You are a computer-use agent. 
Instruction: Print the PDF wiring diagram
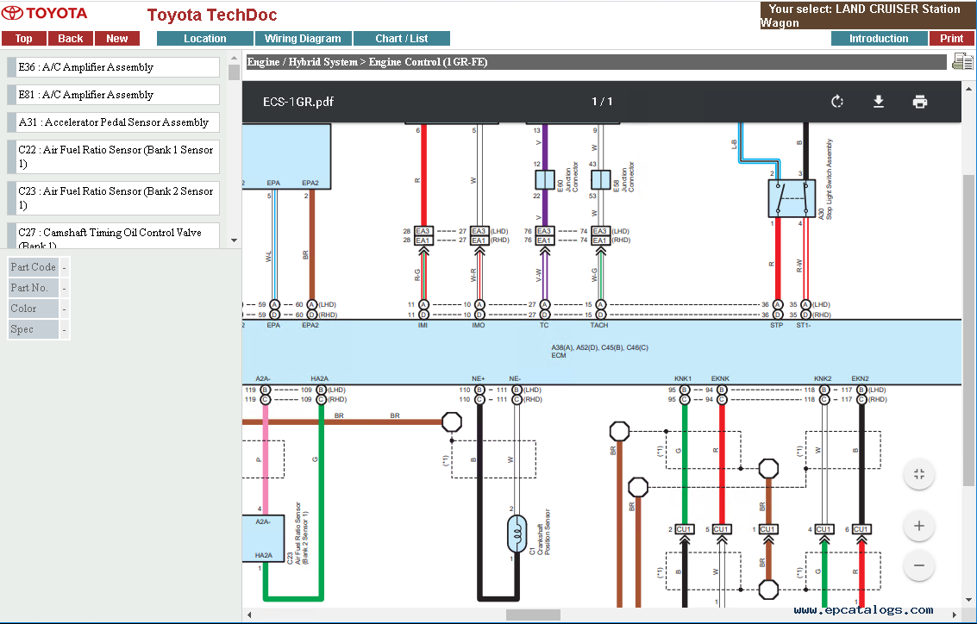click(x=919, y=102)
